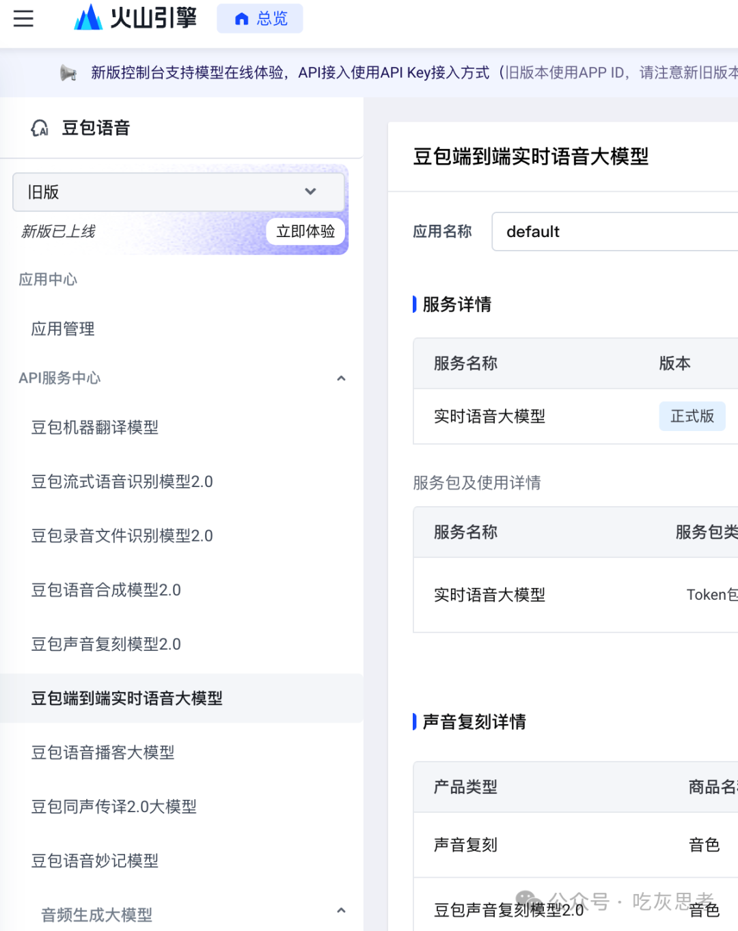Click the 正式版 version tag
The width and height of the screenshot is (738, 931).
(x=692, y=416)
